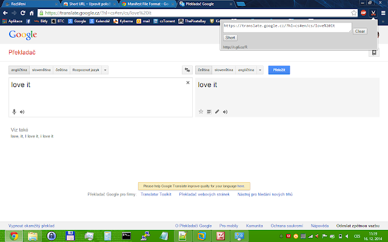Select čeština as the target language
This screenshot has width=388, height=242.
pos(204,70)
